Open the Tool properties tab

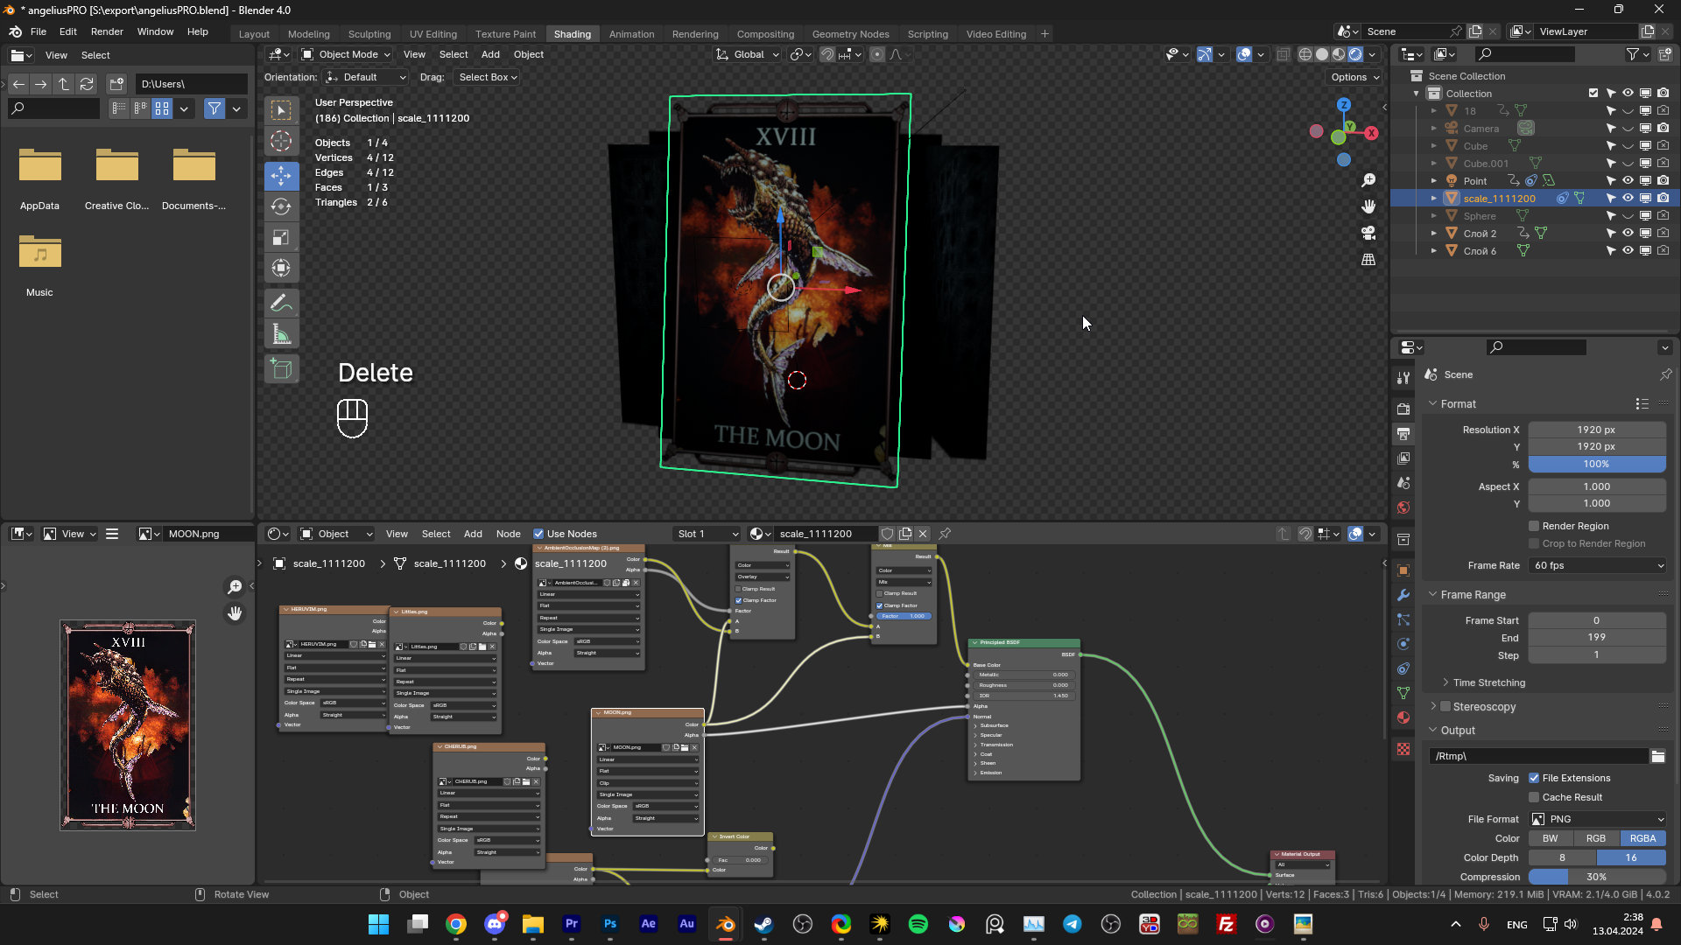[1403, 378]
